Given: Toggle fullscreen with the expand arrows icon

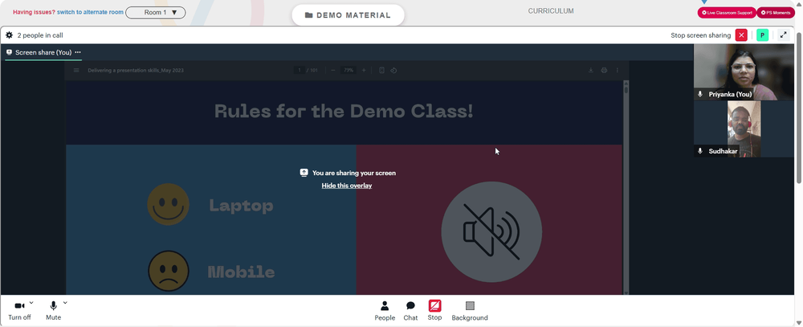Looking at the screenshot, I should click(x=783, y=35).
